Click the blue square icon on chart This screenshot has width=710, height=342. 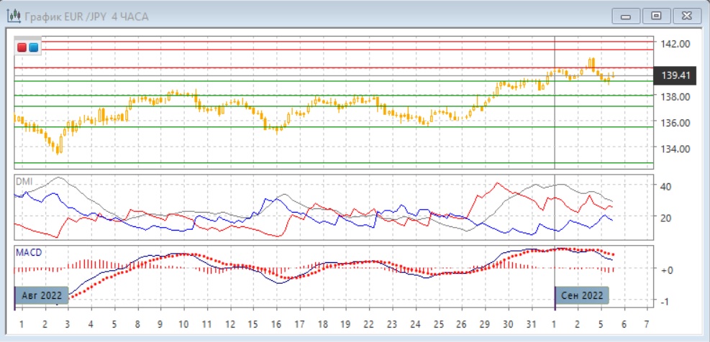(x=33, y=47)
